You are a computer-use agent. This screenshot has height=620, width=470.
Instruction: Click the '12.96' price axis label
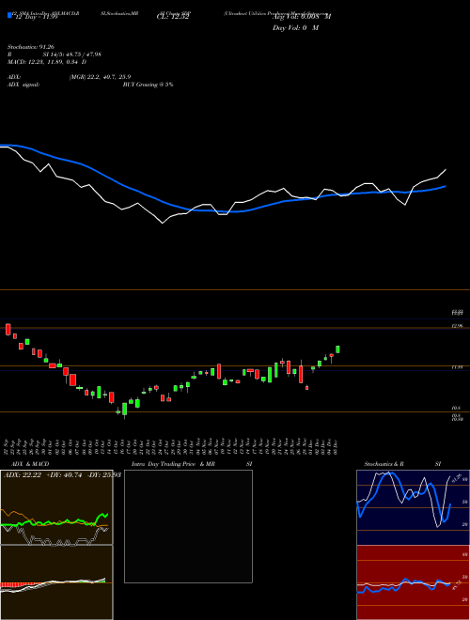(x=458, y=326)
